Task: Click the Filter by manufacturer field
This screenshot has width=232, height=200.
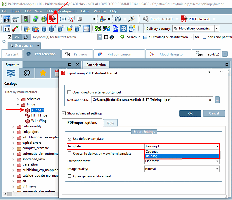Action: [31, 92]
